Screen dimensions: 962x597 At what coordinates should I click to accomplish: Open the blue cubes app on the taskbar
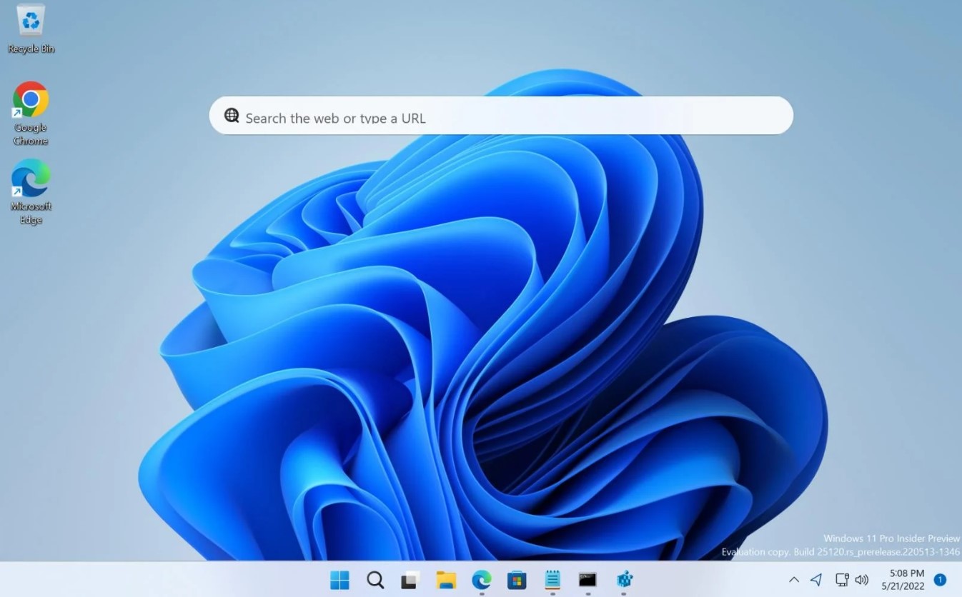click(x=624, y=580)
